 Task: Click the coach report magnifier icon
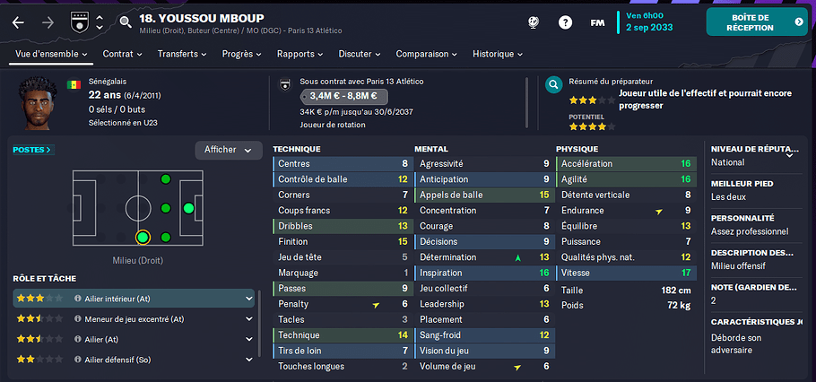coord(554,84)
